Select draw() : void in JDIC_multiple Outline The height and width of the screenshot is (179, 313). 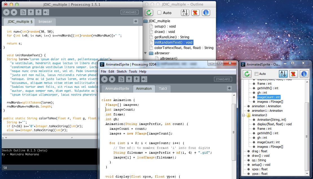click(x=164, y=32)
